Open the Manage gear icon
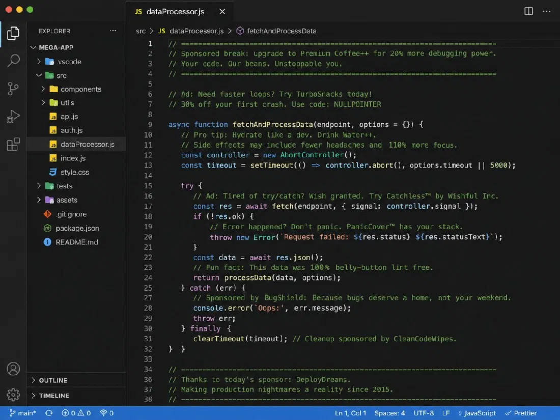 pyautogui.click(x=13, y=395)
